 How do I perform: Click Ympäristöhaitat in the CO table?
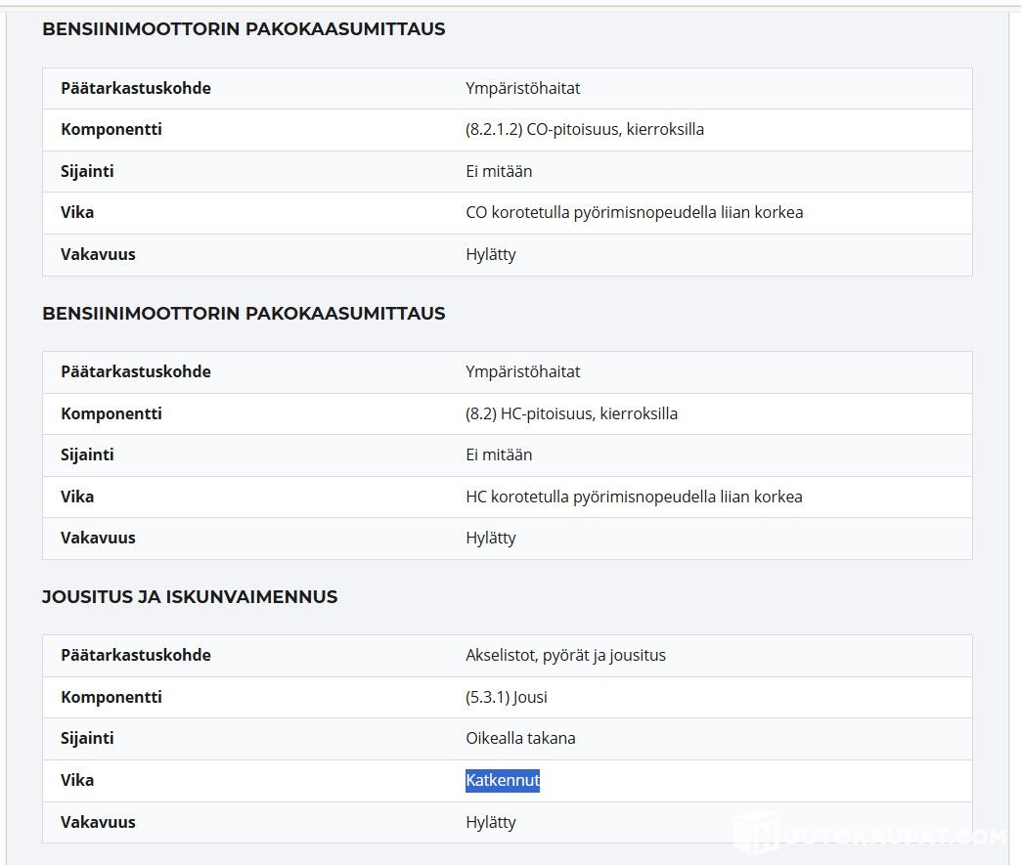[522, 88]
